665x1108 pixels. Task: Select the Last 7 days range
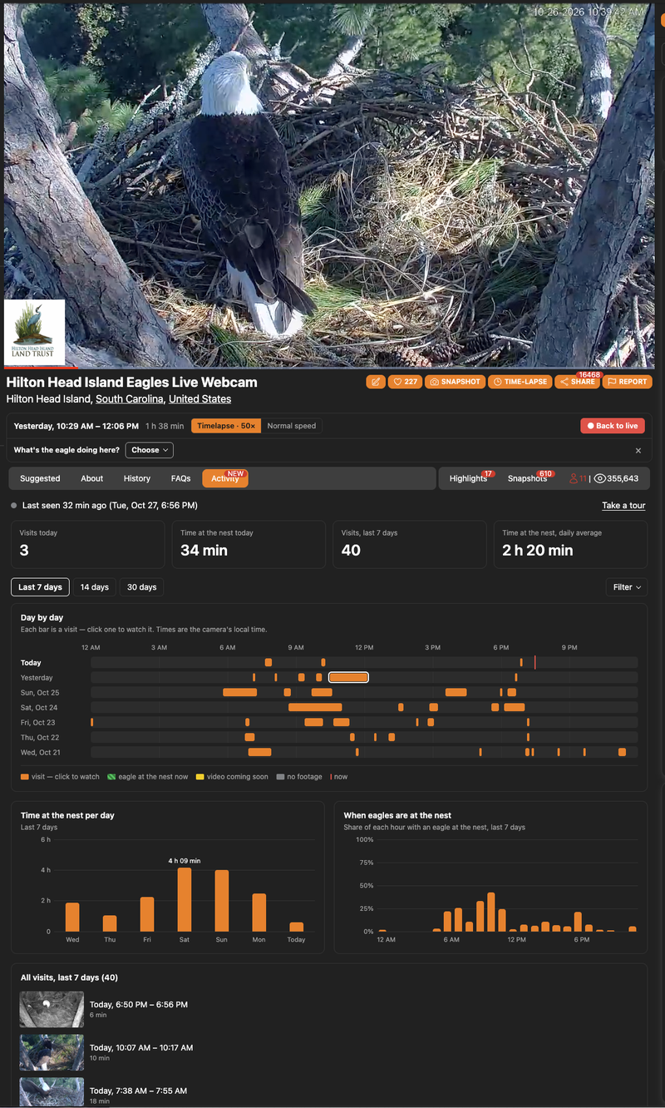coord(40,587)
